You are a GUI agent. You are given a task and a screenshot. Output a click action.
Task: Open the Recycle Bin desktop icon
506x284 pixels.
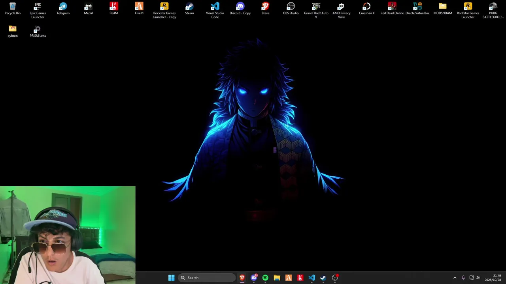(x=13, y=9)
